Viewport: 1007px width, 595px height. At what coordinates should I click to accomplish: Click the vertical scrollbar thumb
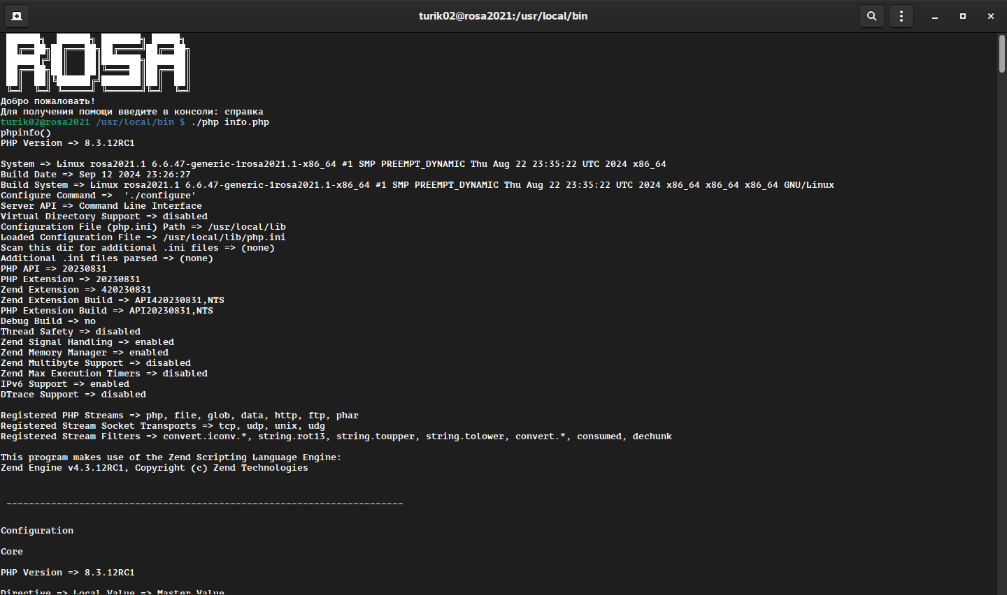click(x=1001, y=53)
